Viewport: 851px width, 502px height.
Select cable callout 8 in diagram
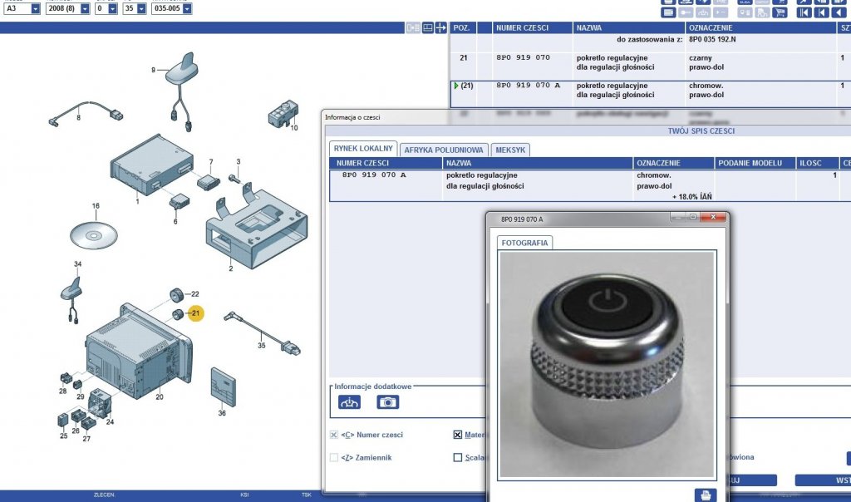(x=79, y=117)
